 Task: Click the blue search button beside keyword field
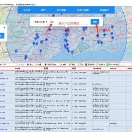tap(95, 22)
